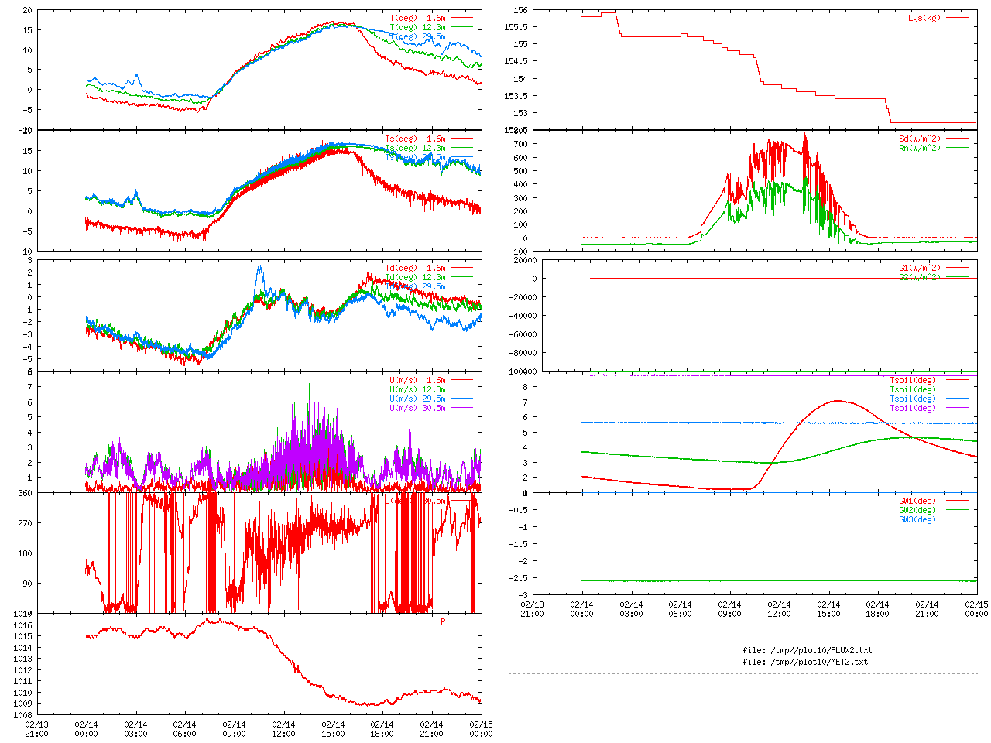Select the GW1(deg) legend label

(x=917, y=501)
